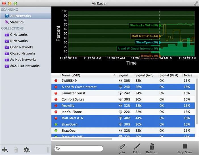Click the freewilly (0) graph label
Image resolution: width=199 pixels, height=155 pixels.
click(149, 56)
